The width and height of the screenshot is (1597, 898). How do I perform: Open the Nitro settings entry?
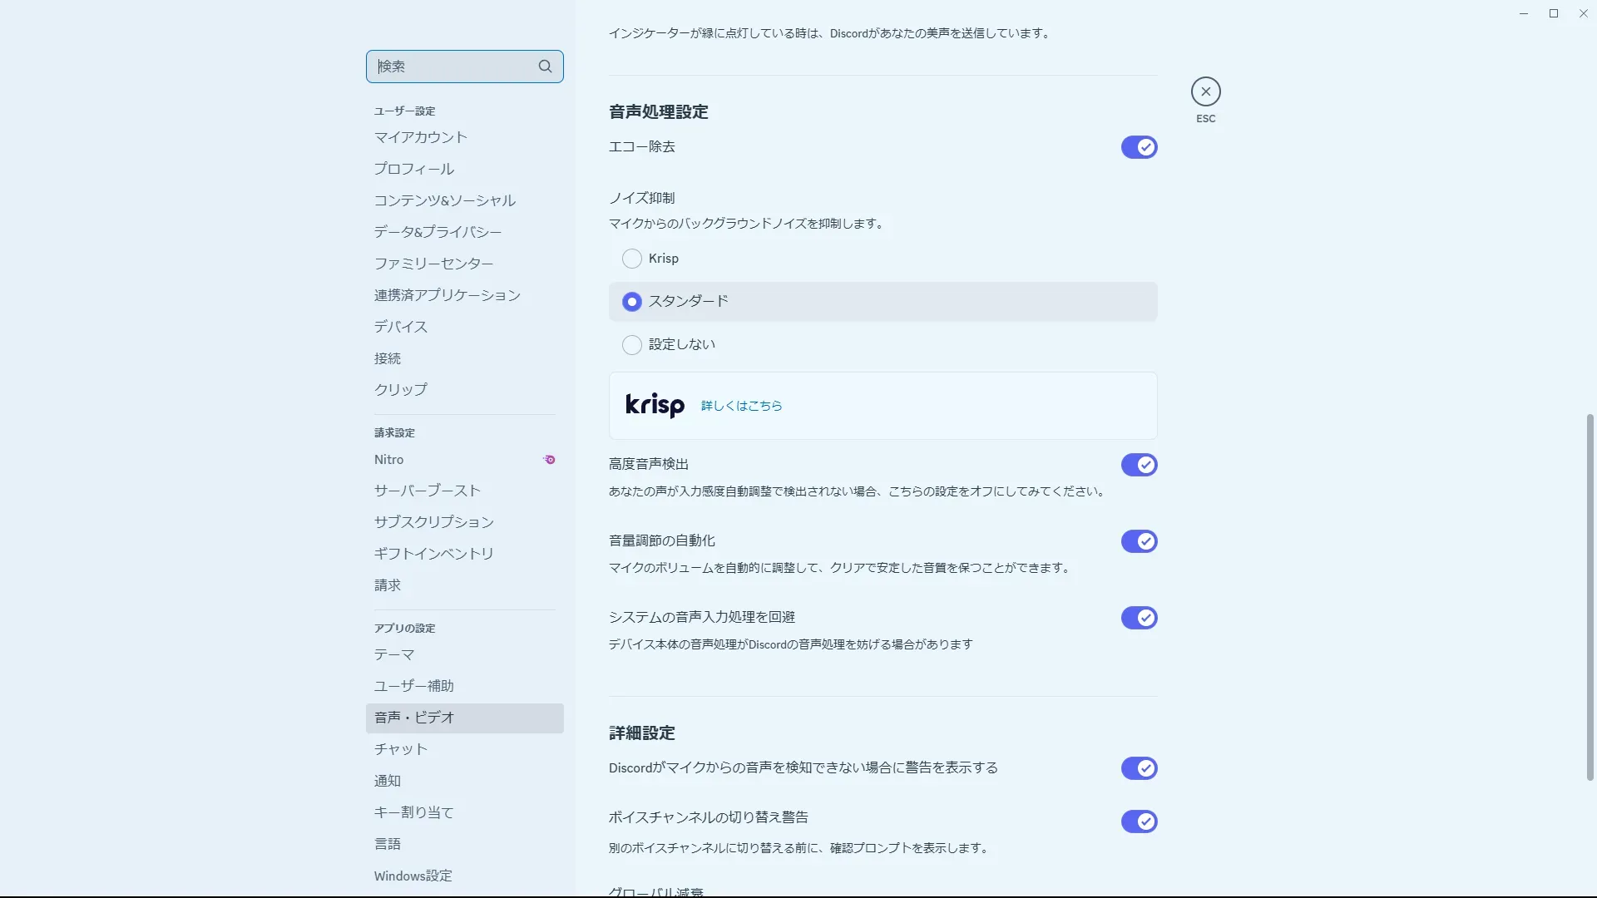[x=388, y=459]
